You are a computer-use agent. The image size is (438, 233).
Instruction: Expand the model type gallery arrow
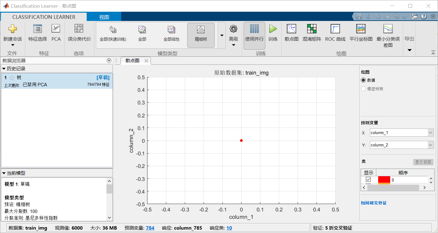tap(222, 35)
